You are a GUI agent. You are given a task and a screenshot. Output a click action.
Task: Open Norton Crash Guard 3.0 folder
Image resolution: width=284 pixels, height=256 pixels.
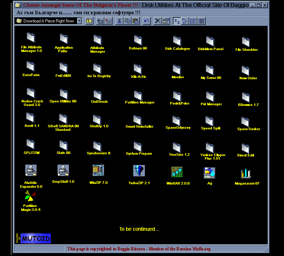pyautogui.click(x=31, y=93)
